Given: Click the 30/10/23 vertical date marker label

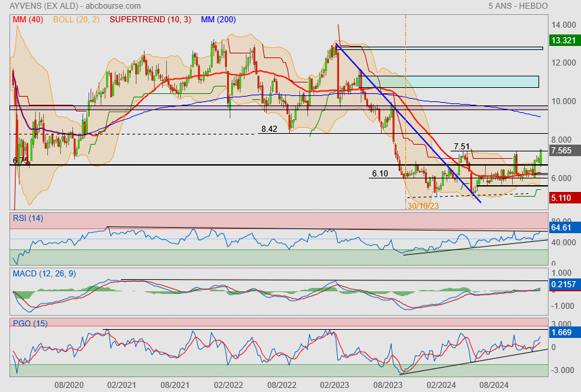Looking at the screenshot, I should [x=422, y=205].
